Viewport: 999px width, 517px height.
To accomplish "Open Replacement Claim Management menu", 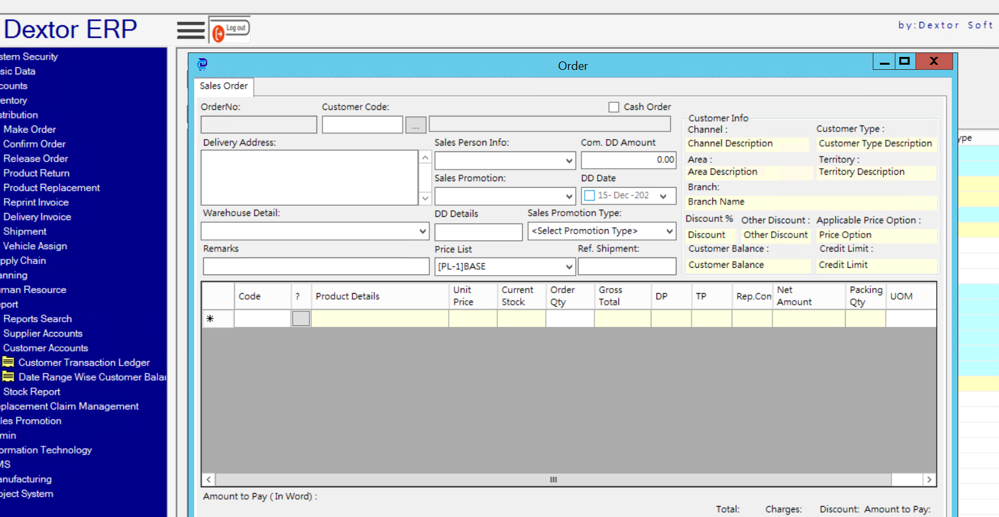I will (x=69, y=406).
